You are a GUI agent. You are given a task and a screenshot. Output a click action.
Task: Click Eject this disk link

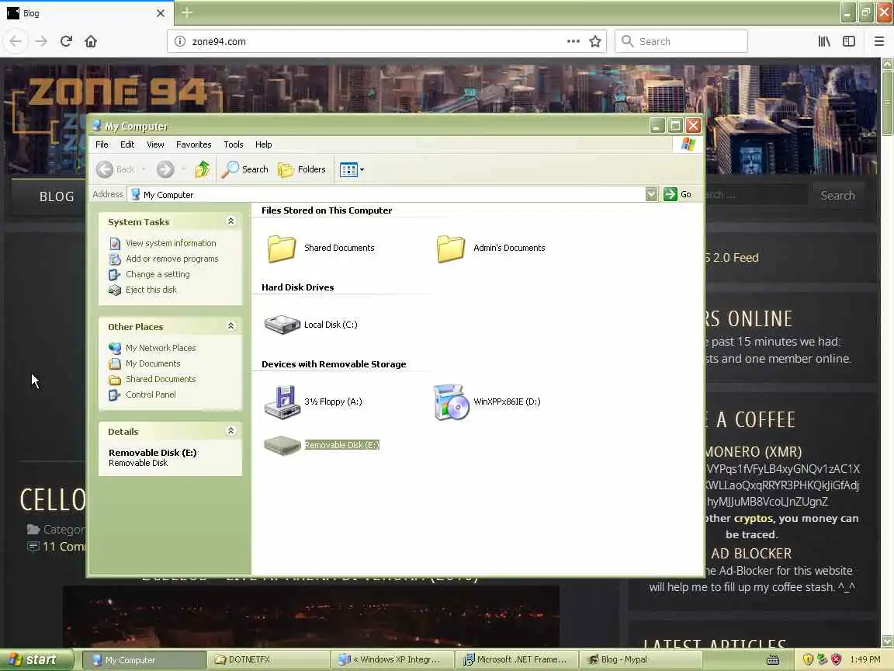pos(151,290)
